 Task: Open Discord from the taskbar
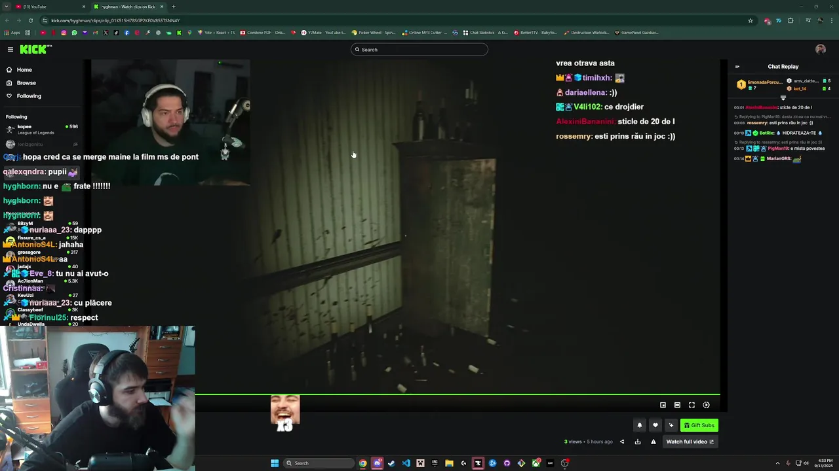(377, 463)
